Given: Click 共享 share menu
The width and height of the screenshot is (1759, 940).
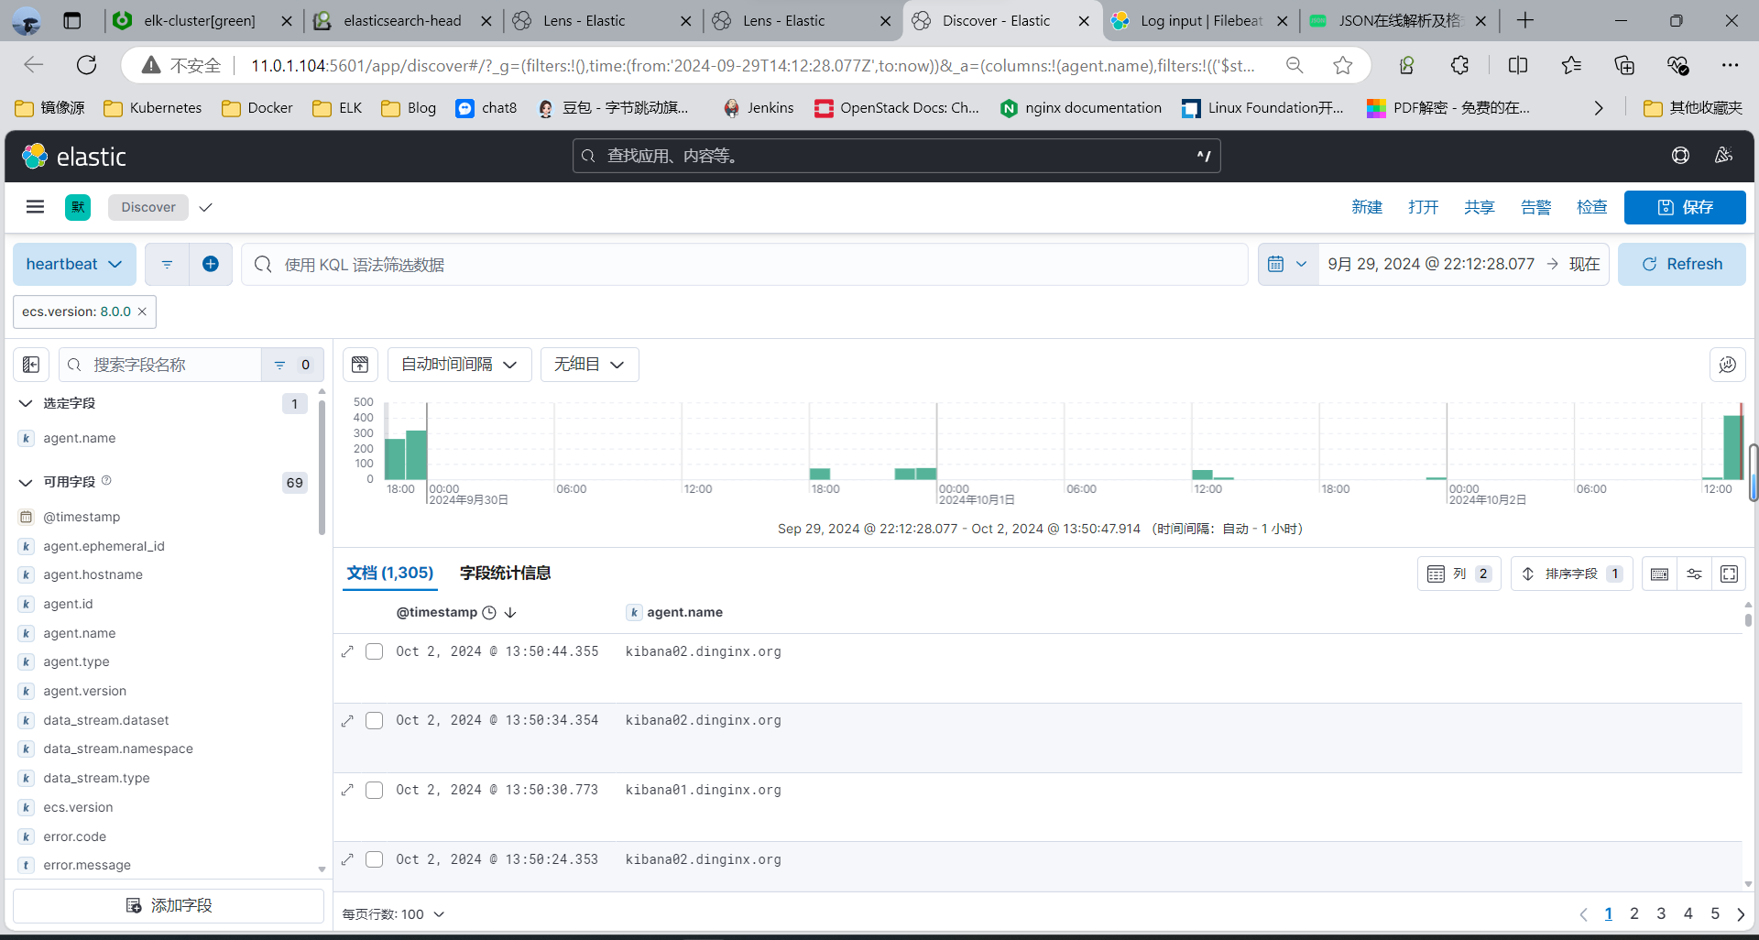Looking at the screenshot, I should (1479, 207).
